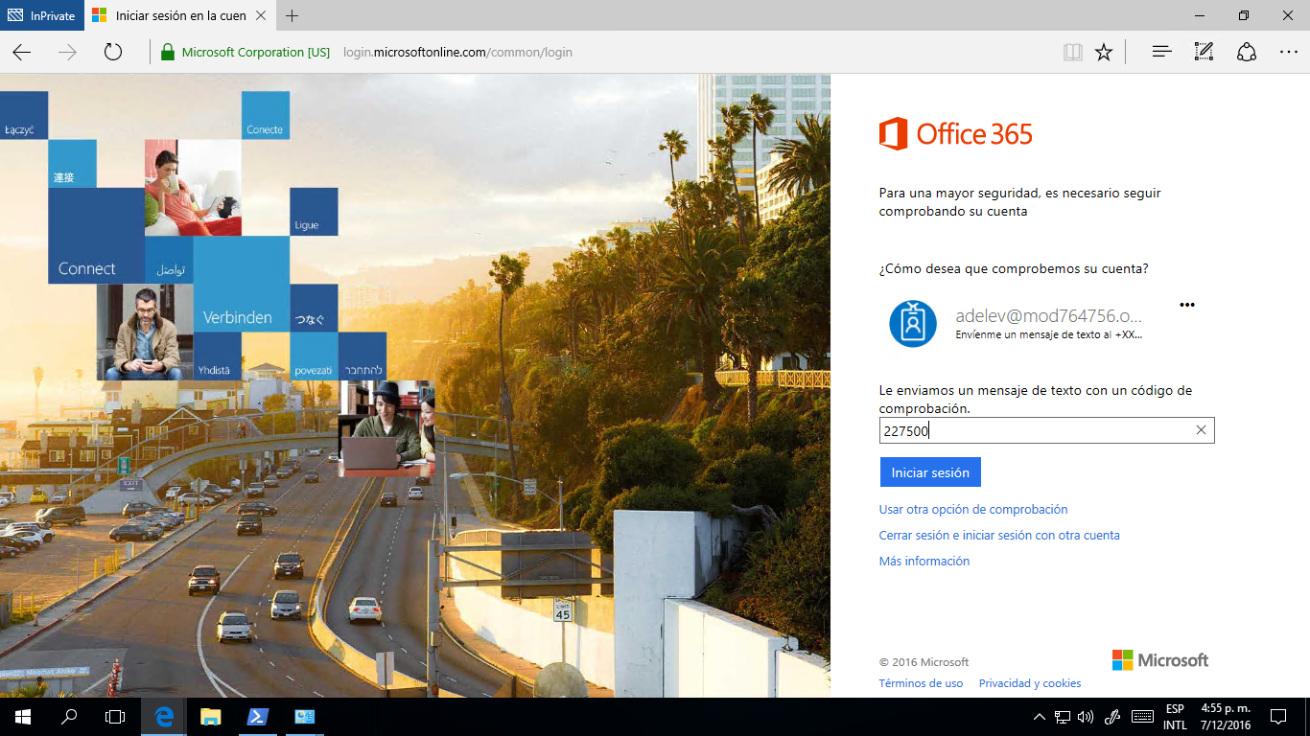Viewport: 1310px width, 736px height.
Task: Open the Hub lines icon
Action: coord(1162,52)
